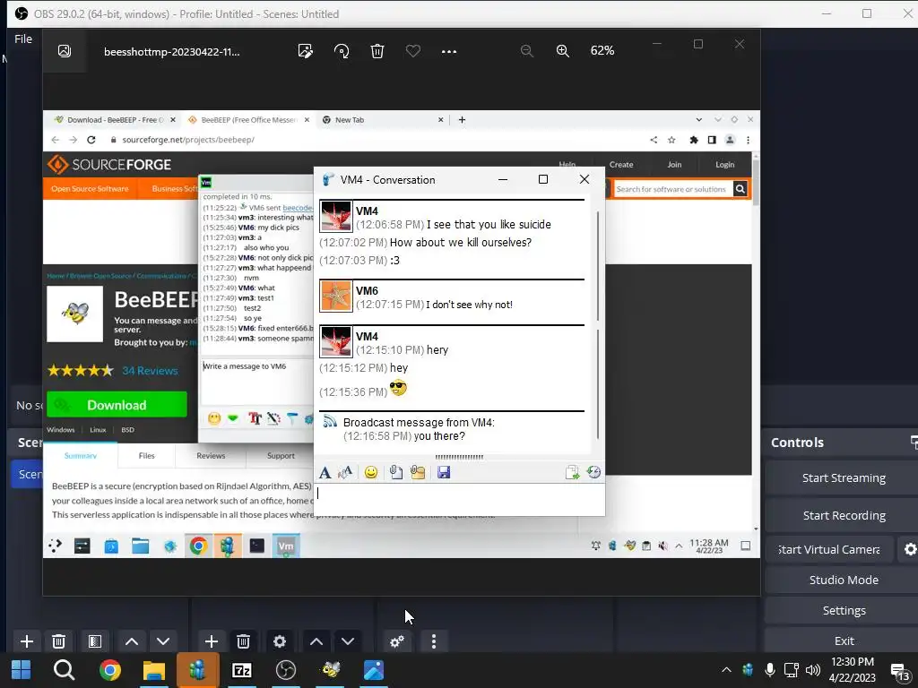Screen dimensions: 918x688
Task: Click the gallery image icon next to the filename
Action: point(65,51)
